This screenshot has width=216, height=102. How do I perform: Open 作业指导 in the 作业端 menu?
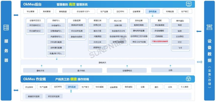29,87
